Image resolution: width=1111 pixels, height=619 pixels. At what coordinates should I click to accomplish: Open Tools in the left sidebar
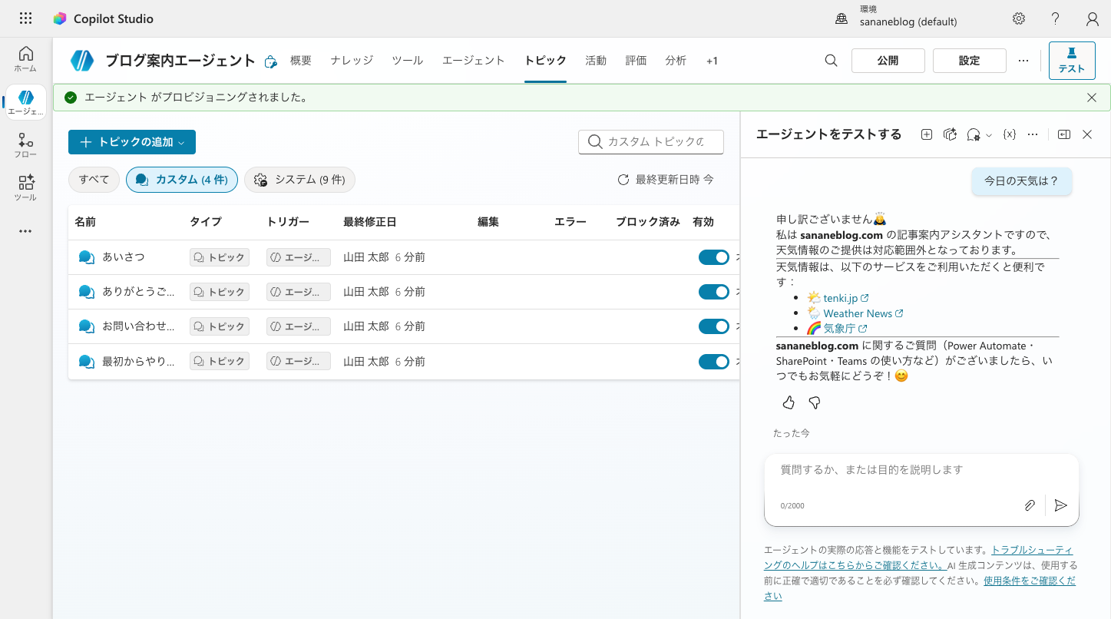click(25, 188)
